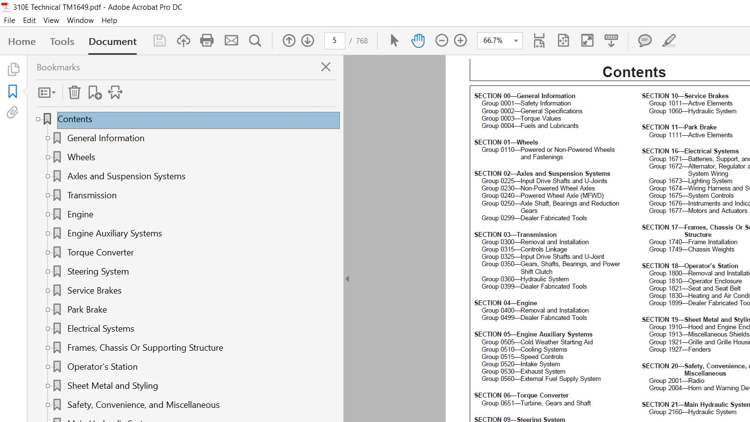Upload file to cloud storage
This screenshot has height=422, width=750.
(184, 41)
